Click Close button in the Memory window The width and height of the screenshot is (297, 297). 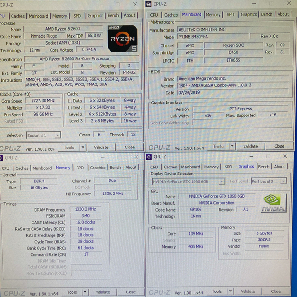[x=131, y=292]
